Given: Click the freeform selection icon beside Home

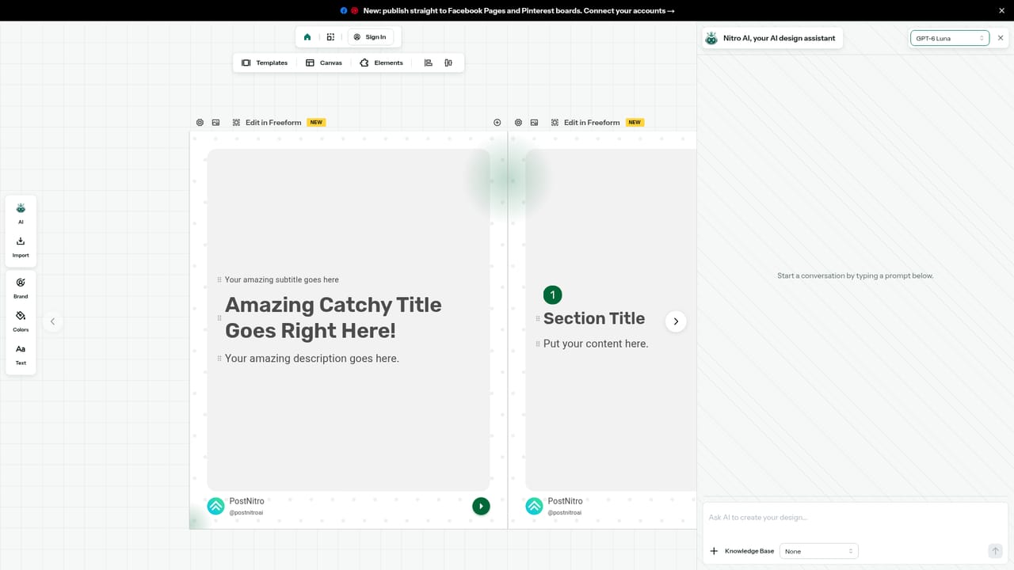Looking at the screenshot, I should (x=330, y=37).
